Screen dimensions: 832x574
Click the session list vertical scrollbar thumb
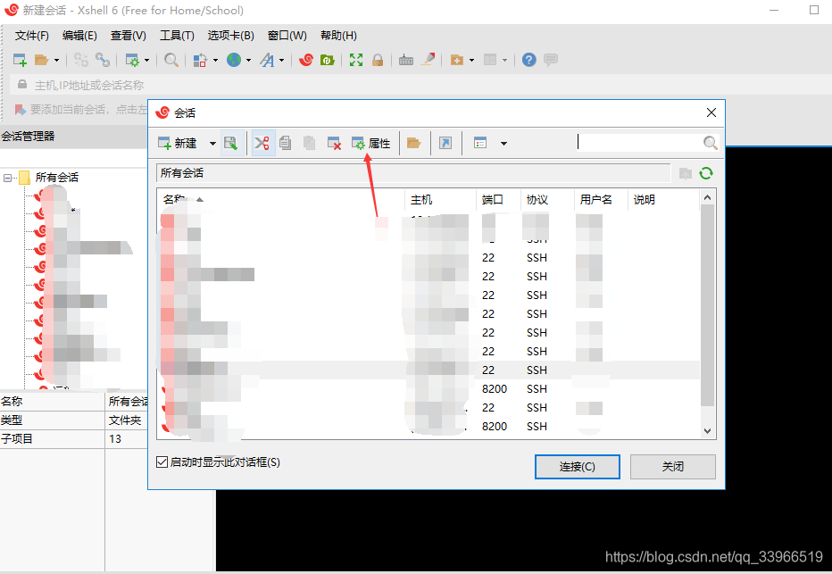pos(707,306)
